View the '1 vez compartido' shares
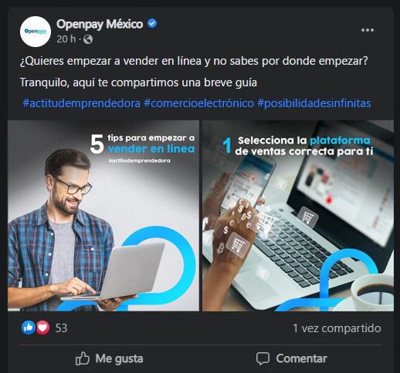The width and height of the screenshot is (400, 373). (x=337, y=328)
